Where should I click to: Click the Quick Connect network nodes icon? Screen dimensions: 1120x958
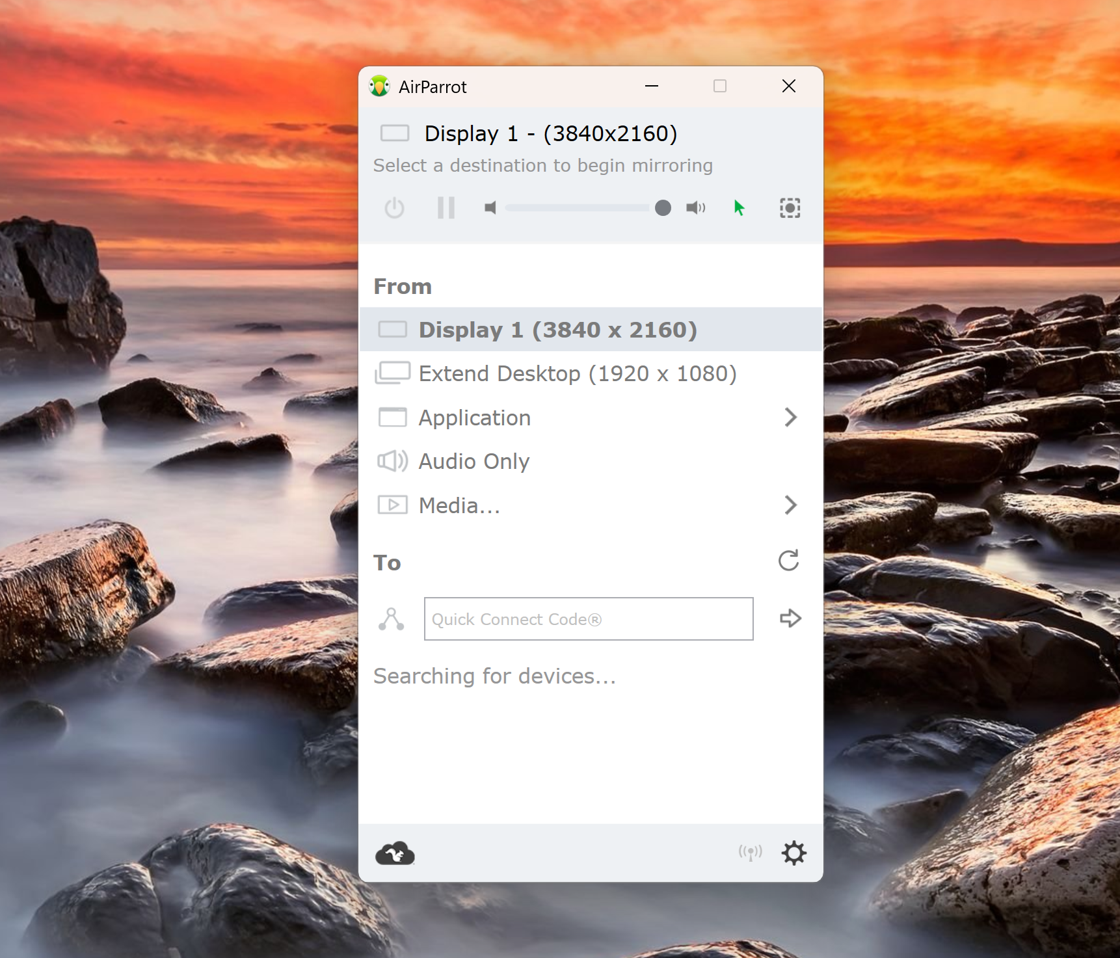point(392,619)
